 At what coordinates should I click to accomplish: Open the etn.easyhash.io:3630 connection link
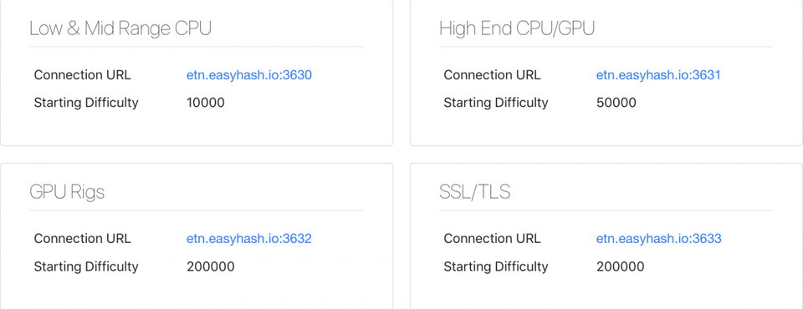coord(249,75)
